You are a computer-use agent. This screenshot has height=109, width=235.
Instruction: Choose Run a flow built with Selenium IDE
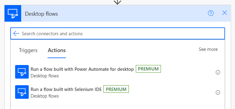tap(66, 89)
